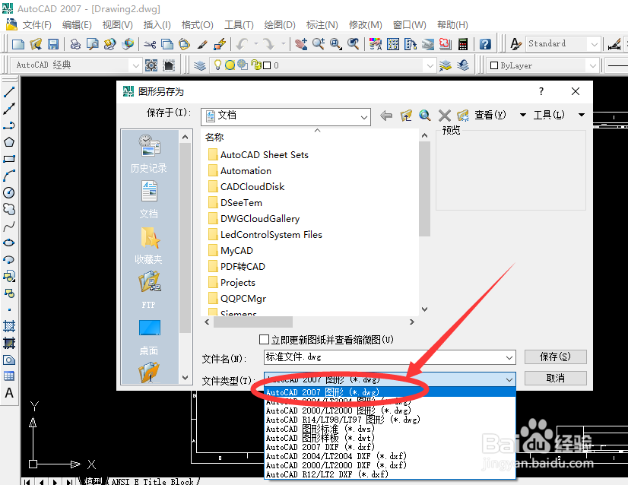The height and width of the screenshot is (485, 628).
Task: Click the Undo arrow icon
Action: click(x=242, y=43)
